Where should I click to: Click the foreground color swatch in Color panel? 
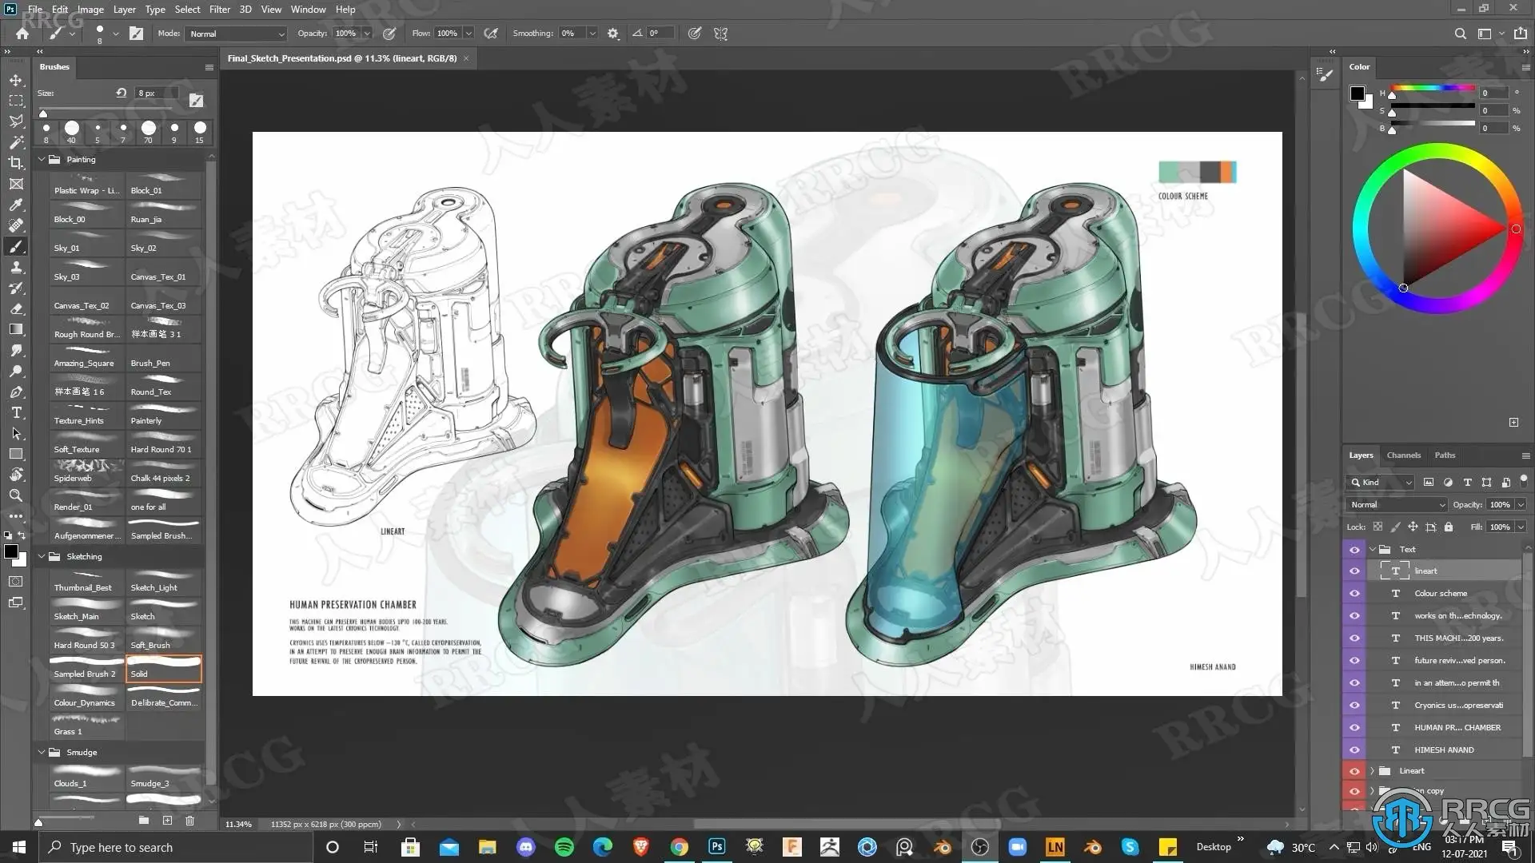(x=1357, y=93)
